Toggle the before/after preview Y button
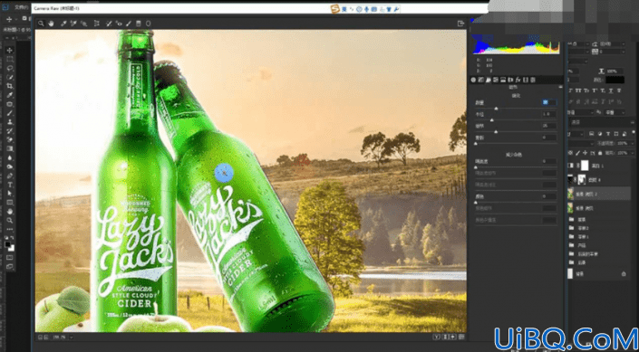Viewport: 639px width, 352px height. [x=437, y=337]
